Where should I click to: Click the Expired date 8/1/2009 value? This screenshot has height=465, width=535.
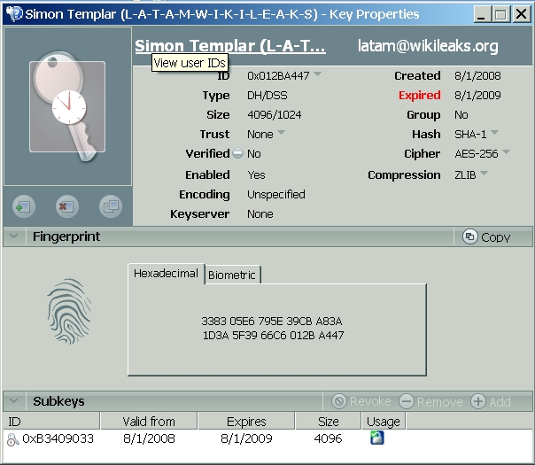coord(477,95)
